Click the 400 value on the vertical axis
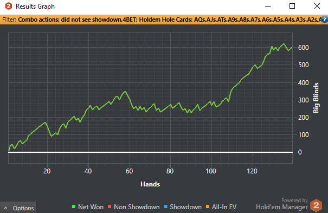 303,83
